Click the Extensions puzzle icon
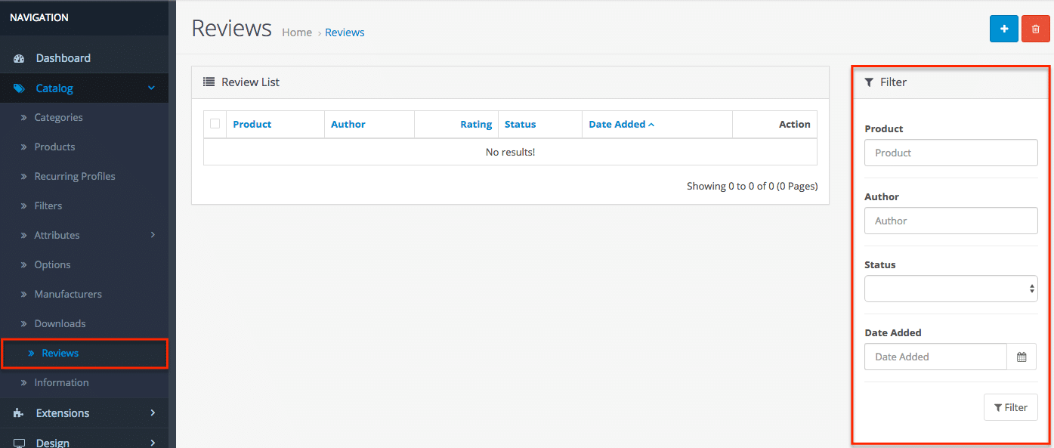The height and width of the screenshot is (448, 1054). (19, 413)
